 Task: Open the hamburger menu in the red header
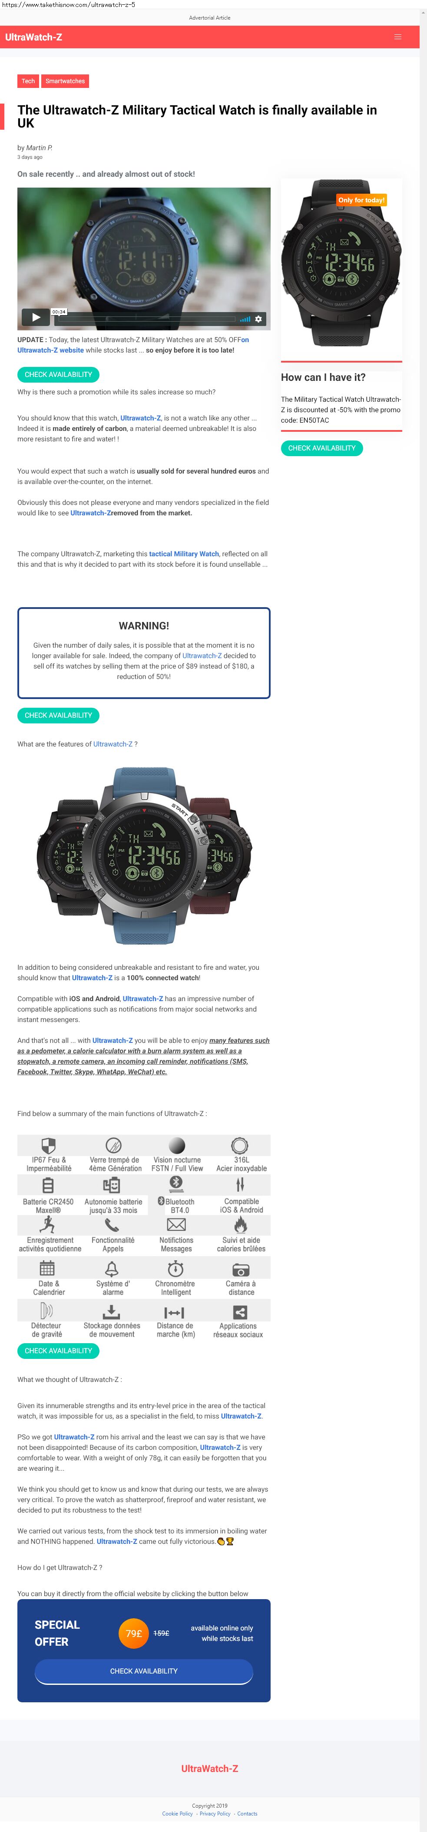[398, 37]
